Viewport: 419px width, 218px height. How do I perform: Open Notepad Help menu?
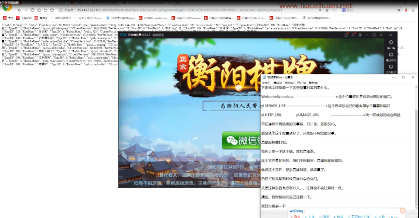click(313, 83)
